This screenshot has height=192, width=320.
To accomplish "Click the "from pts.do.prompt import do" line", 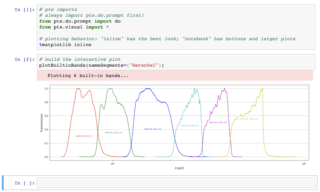I will 80,21.
